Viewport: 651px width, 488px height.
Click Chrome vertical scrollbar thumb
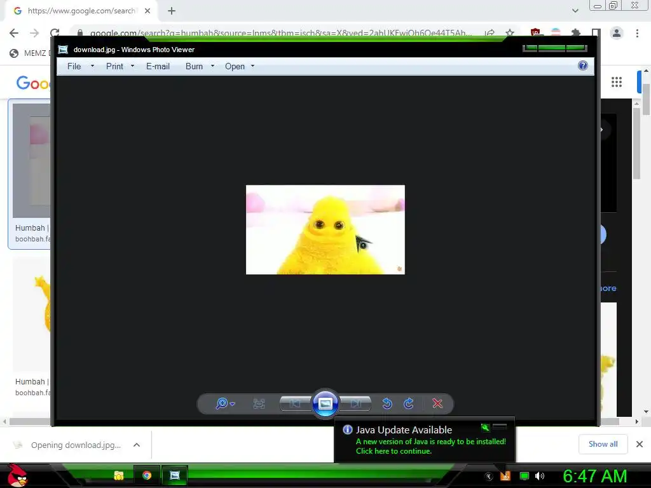pos(646,98)
